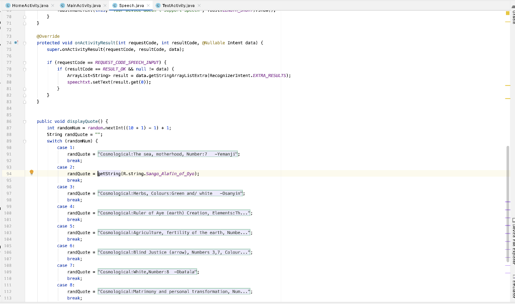Click the Java file icon on Speech.java tab

[x=116, y=4]
